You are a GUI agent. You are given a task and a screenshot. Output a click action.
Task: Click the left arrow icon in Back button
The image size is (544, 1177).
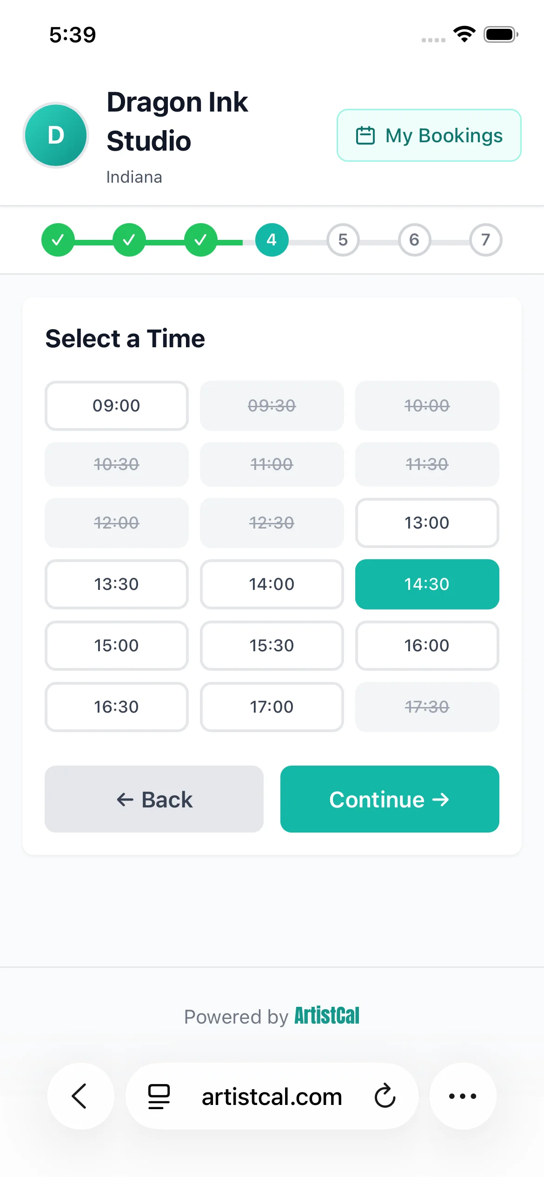pos(124,800)
